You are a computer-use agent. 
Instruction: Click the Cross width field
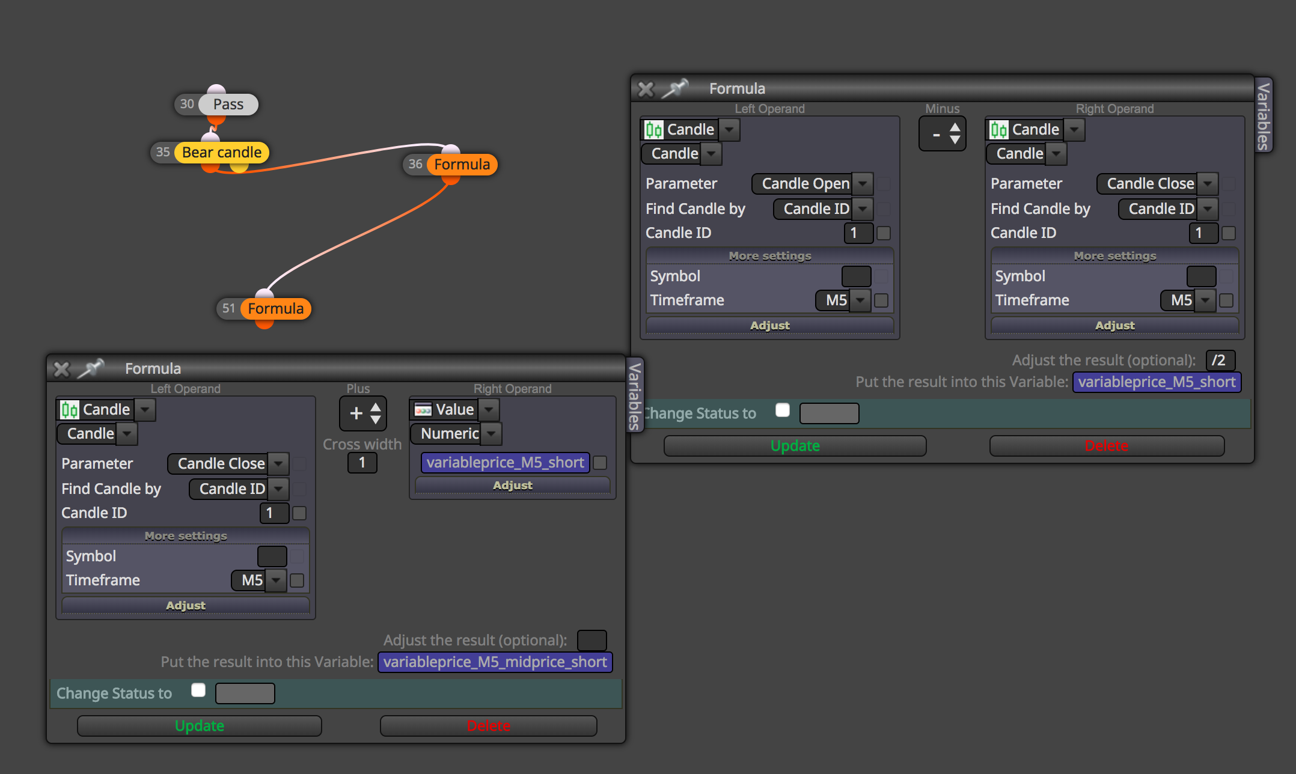click(362, 463)
